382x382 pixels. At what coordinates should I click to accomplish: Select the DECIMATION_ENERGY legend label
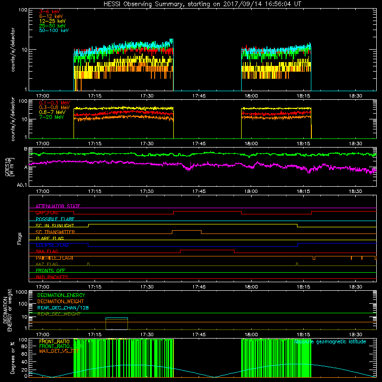click(x=61, y=295)
